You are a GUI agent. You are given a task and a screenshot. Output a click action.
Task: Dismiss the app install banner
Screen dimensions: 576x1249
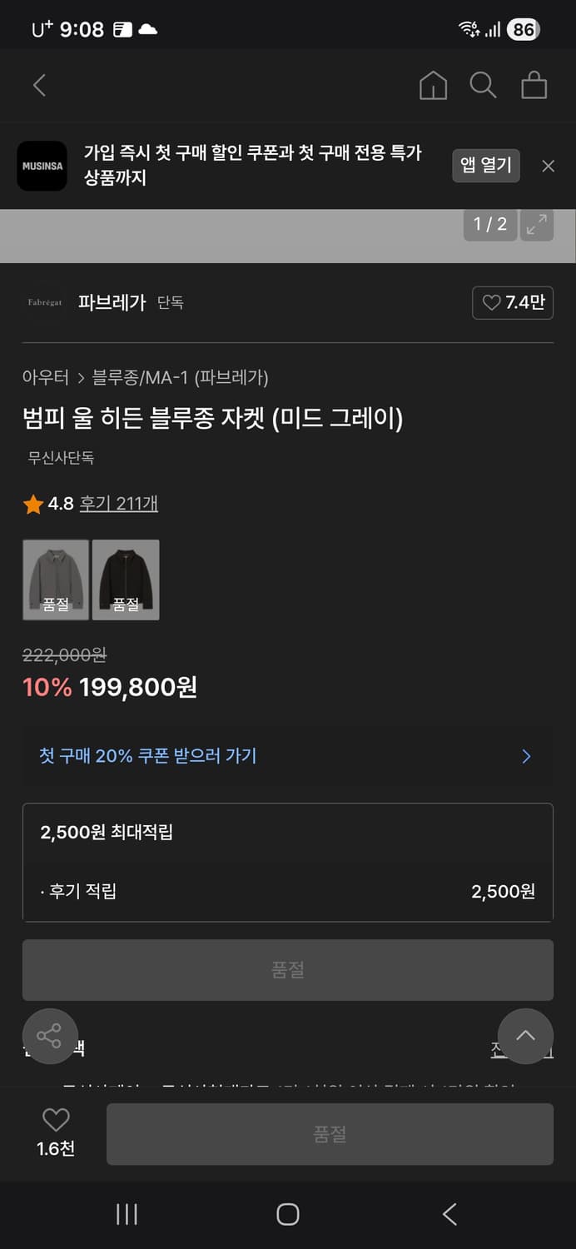point(548,166)
